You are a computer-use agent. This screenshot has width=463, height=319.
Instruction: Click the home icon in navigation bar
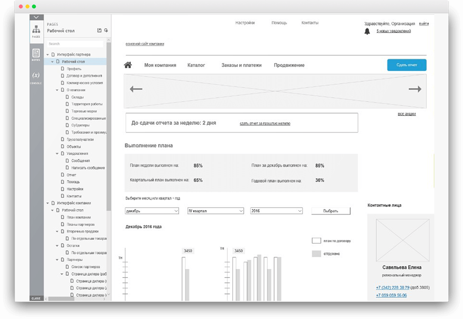pos(128,65)
